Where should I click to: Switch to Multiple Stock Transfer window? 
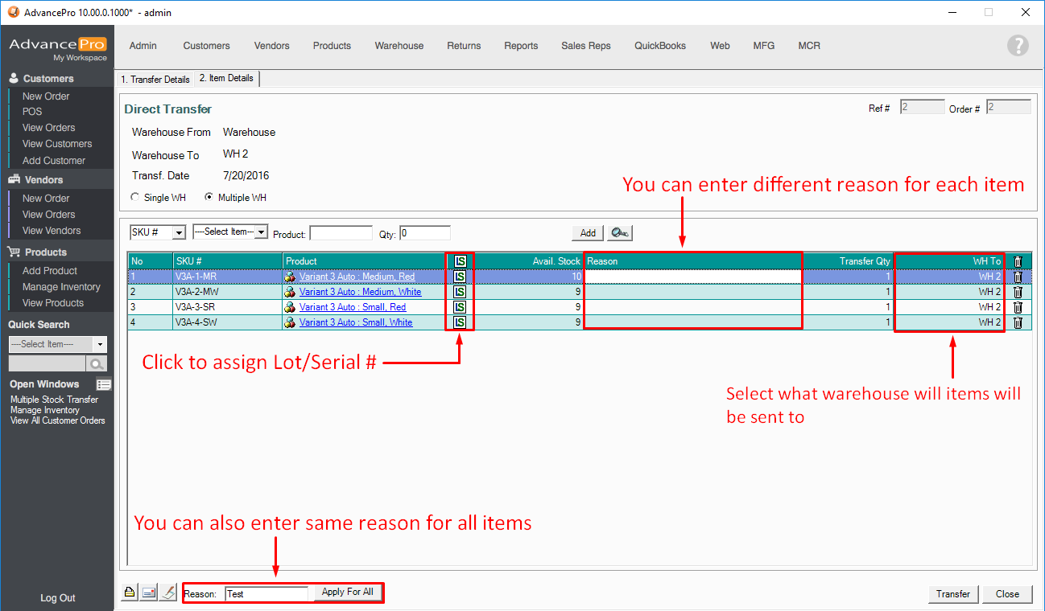(54, 400)
